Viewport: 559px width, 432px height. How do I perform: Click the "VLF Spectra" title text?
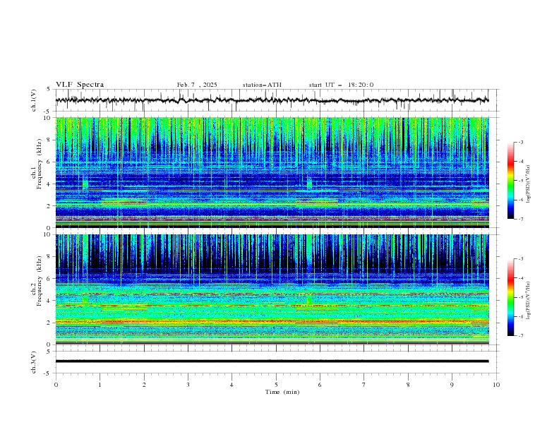(80, 85)
